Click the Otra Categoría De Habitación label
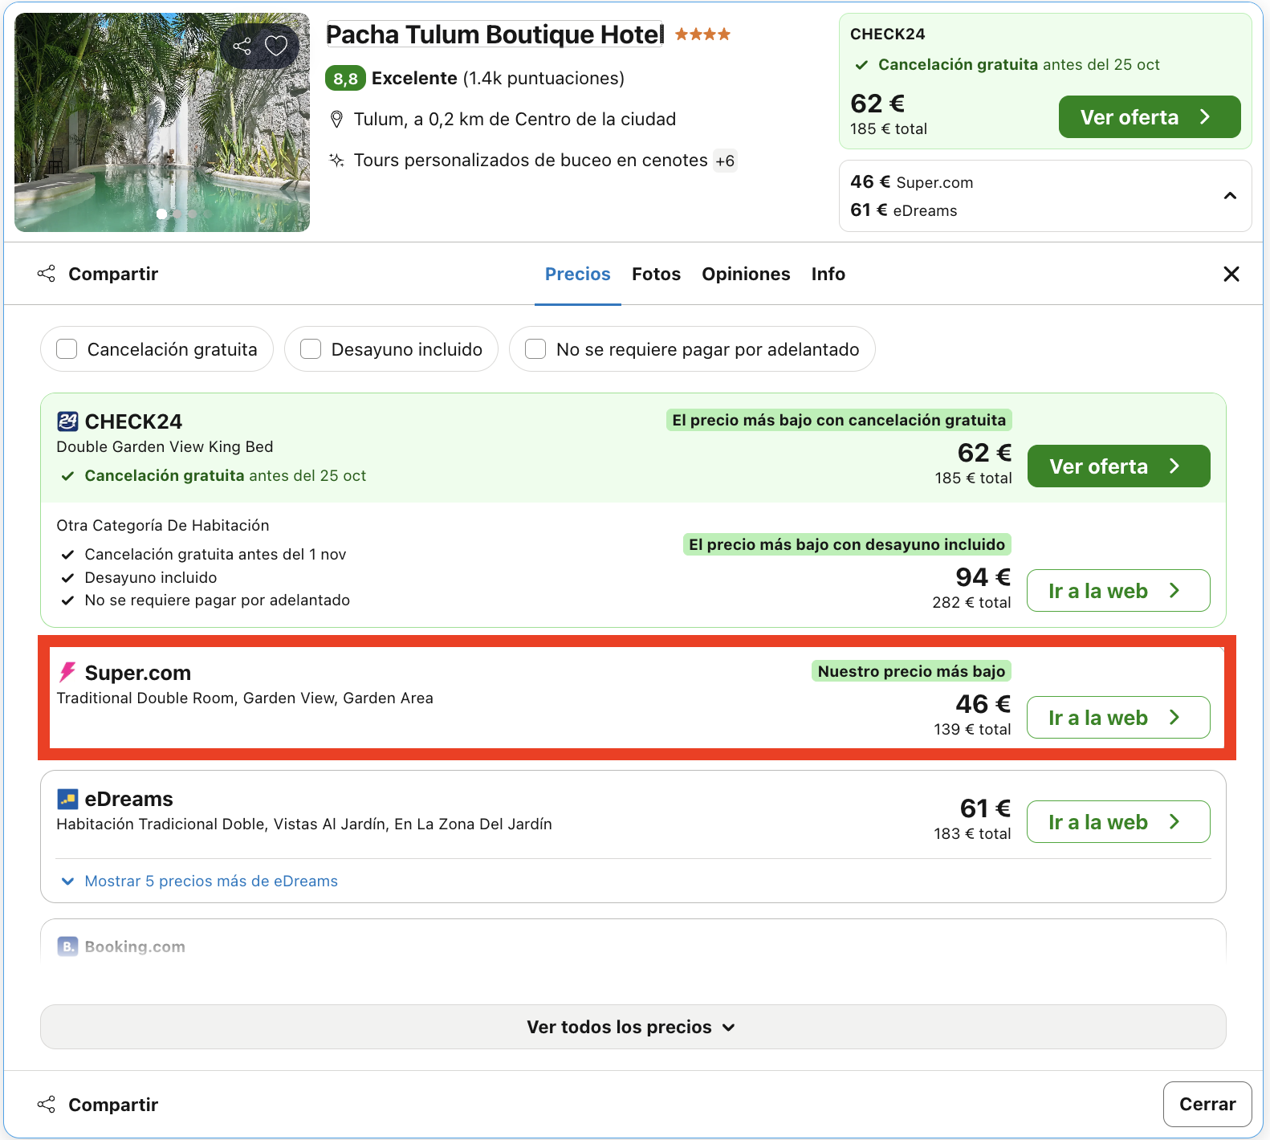 pyautogui.click(x=163, y=526)
